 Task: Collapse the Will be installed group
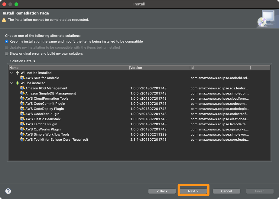click(11, 83)
